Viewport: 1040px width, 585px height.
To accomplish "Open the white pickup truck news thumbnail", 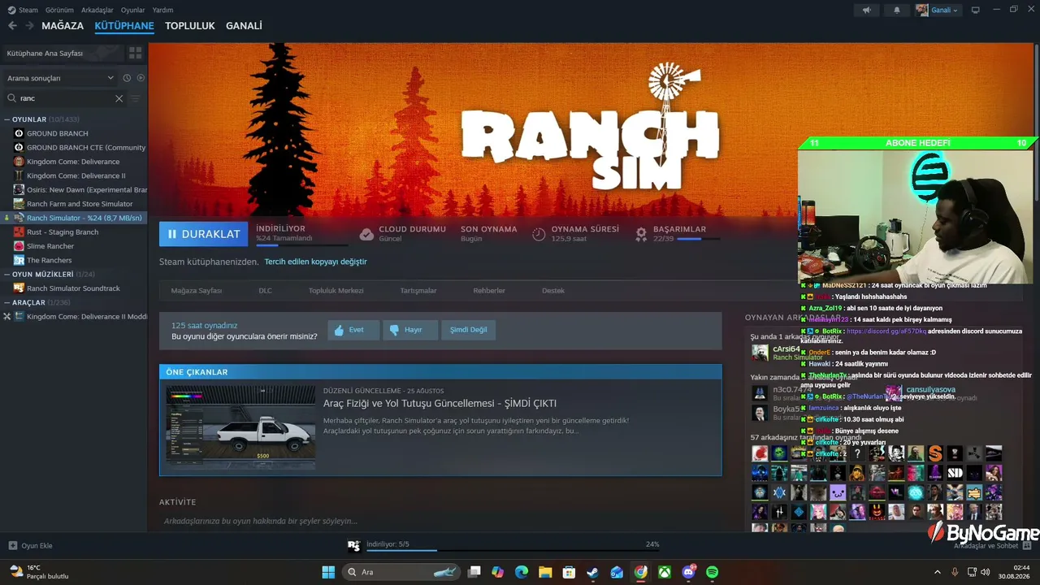I will [x=241, y=427].
